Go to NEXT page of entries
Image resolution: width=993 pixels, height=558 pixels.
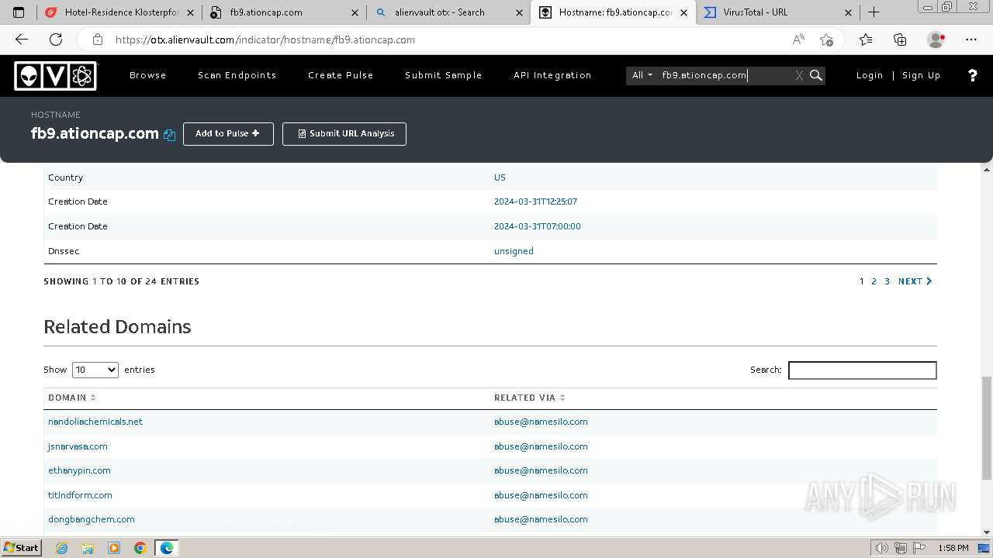tap(915, 281)
